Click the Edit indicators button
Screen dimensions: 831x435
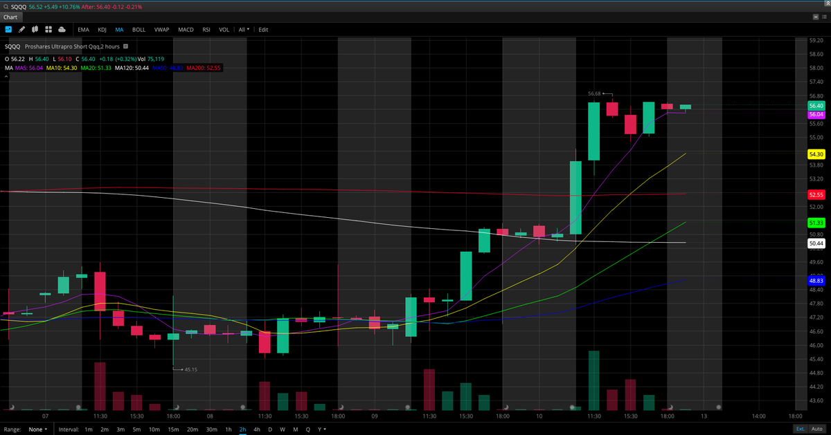263,30
